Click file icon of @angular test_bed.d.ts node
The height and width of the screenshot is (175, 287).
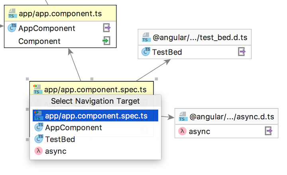click(x=146, y=38)
